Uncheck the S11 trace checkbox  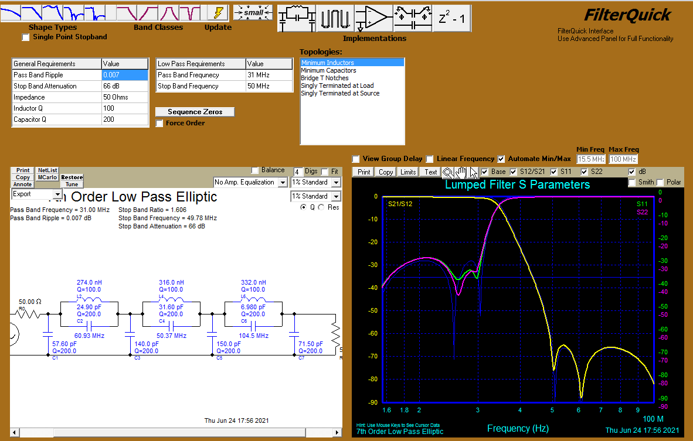pyautogui.click(x=554, y=172)
